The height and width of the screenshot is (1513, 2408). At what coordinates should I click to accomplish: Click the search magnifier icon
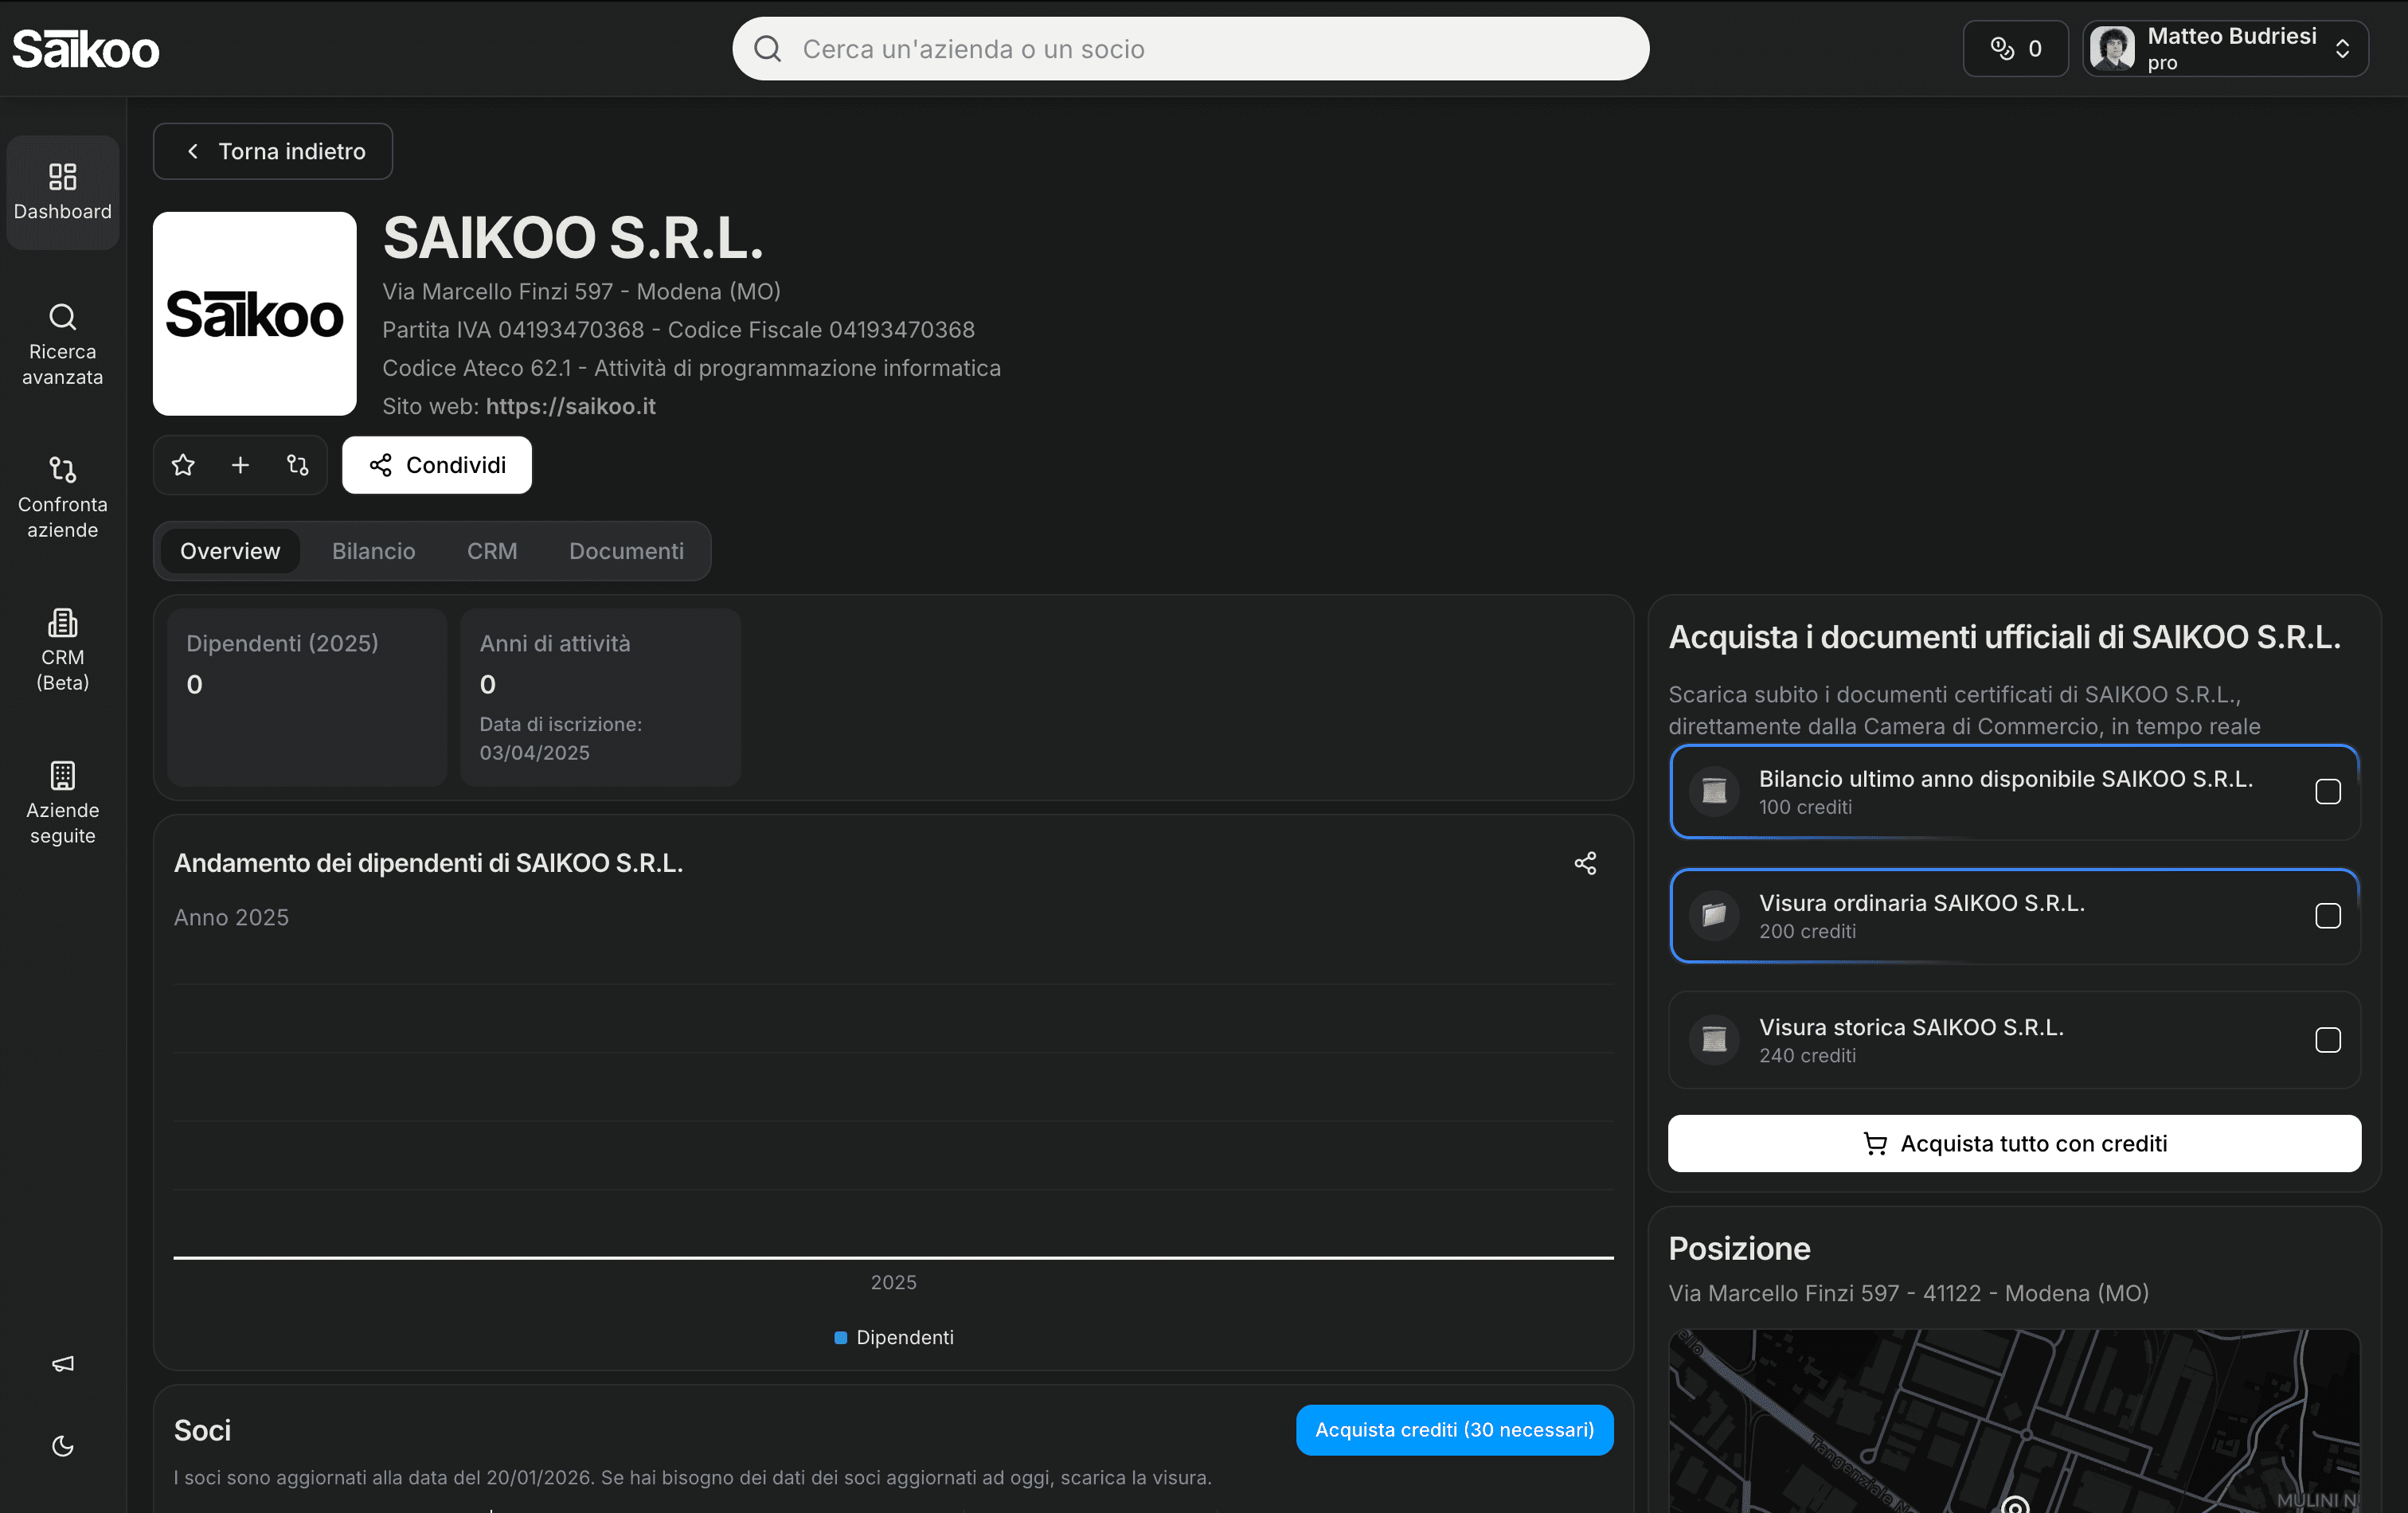coord(767,49)
